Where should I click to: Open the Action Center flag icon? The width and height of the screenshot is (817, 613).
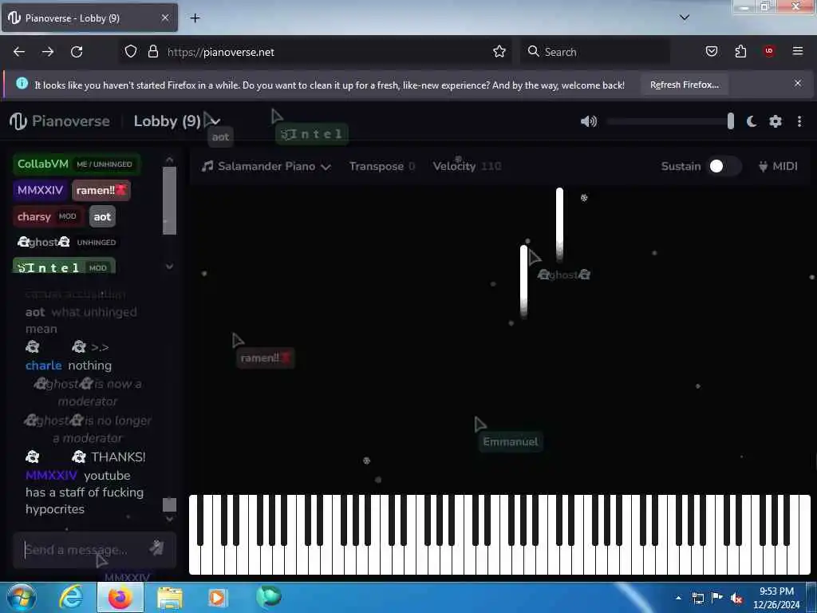[x=717, y=598]
